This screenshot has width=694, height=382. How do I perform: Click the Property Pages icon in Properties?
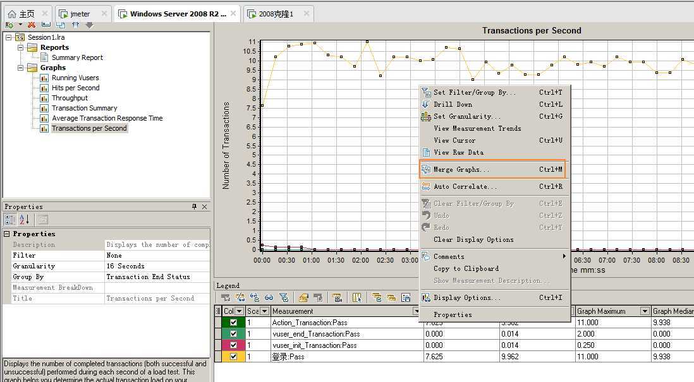pyautogui.click(x=43, y=219)
